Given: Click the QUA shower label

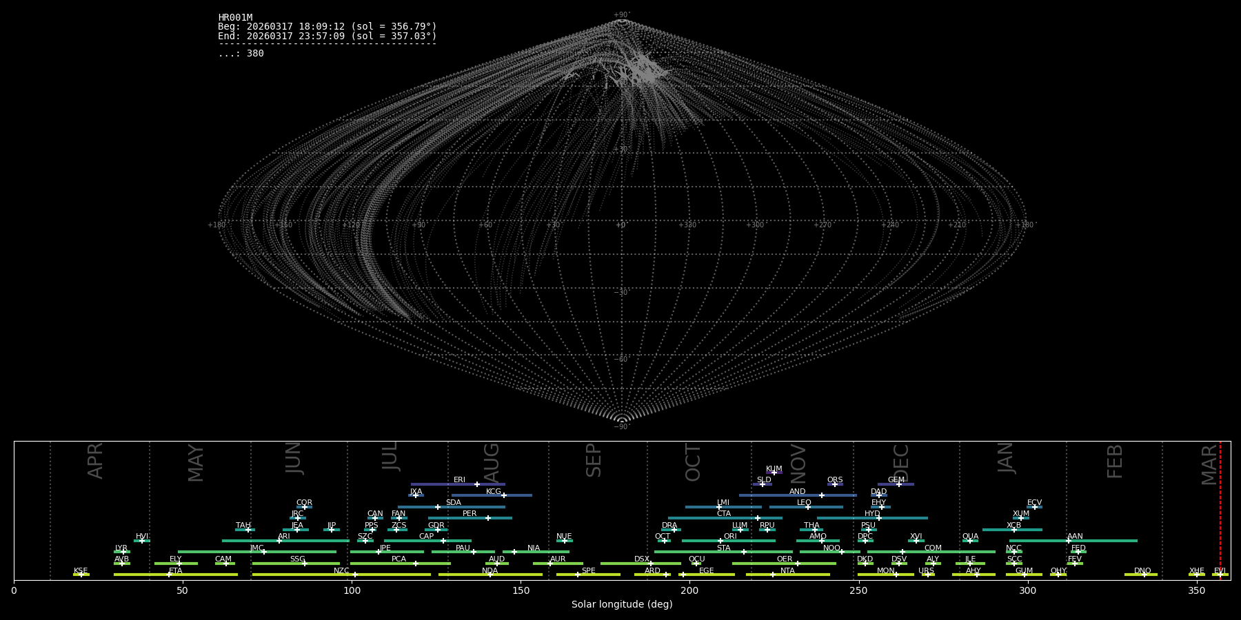Looking at the screenshot, I should tap(970, 537).
